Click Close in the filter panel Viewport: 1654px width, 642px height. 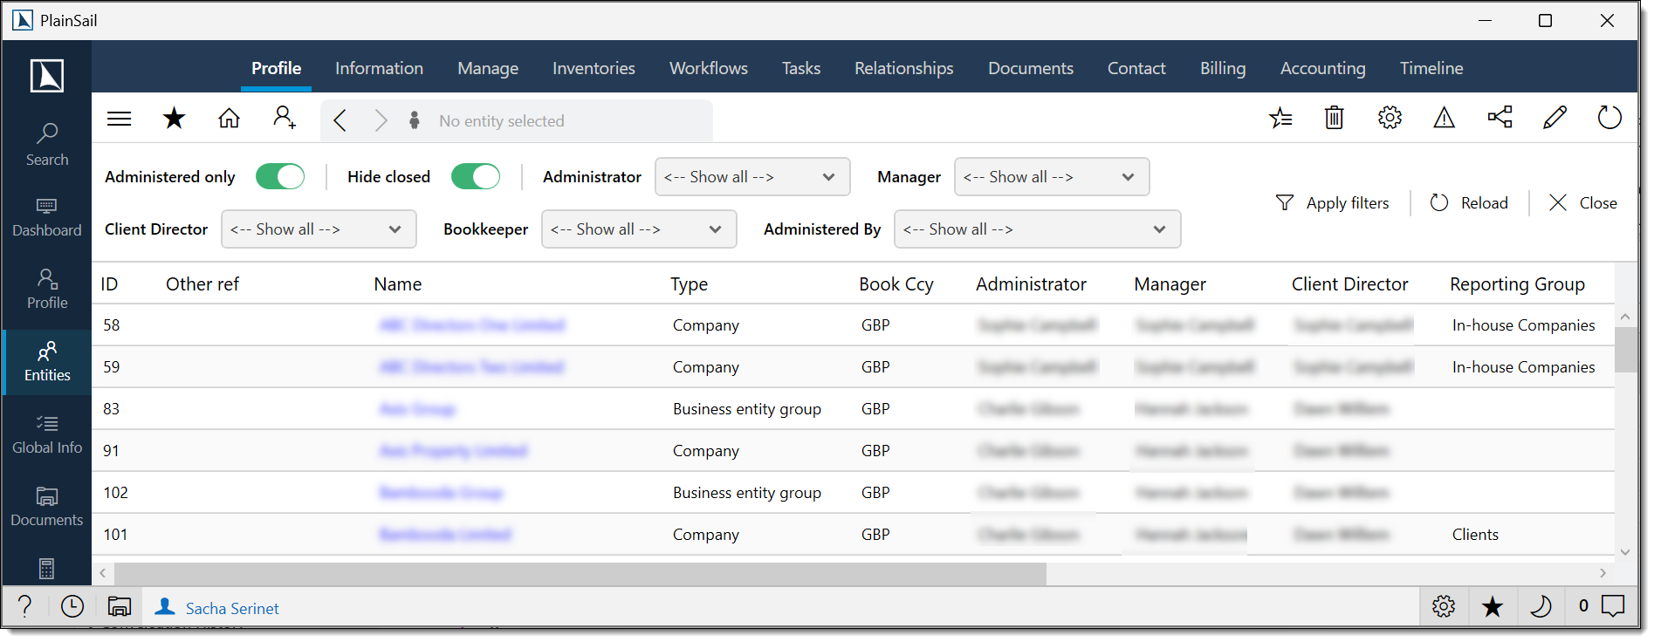1583,203
